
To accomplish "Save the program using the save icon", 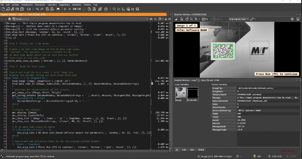I will tap(17, 9).
